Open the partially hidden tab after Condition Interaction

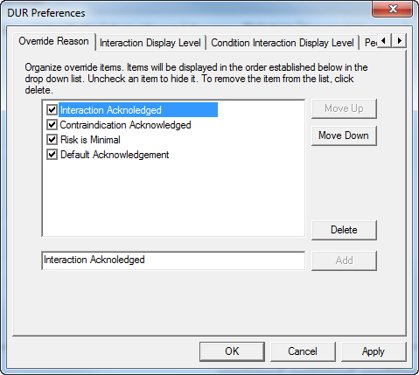tap(370, 43)
